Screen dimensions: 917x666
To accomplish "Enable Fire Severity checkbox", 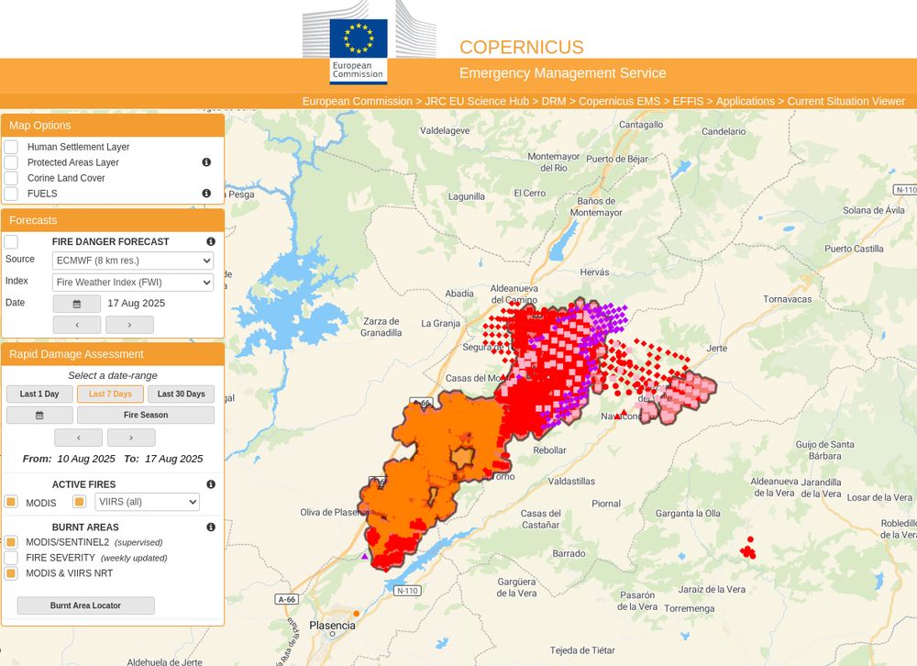I will tap(11, 558).
